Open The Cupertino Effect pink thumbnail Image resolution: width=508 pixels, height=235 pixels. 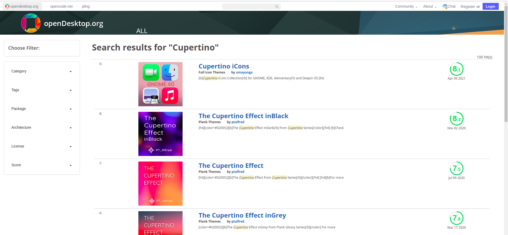tap(160, 183)
